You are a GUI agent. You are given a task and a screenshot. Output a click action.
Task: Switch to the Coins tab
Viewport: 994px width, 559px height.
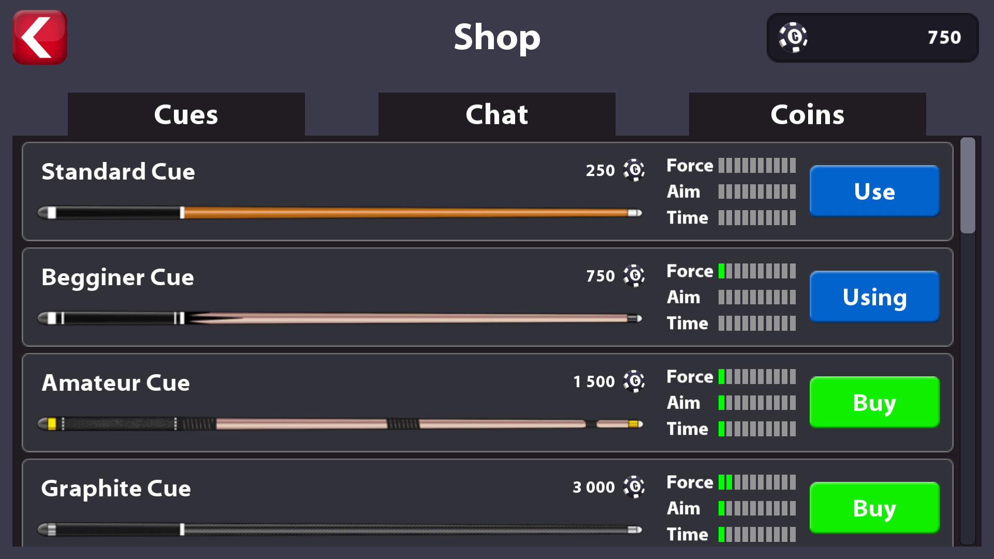[807, 114]
